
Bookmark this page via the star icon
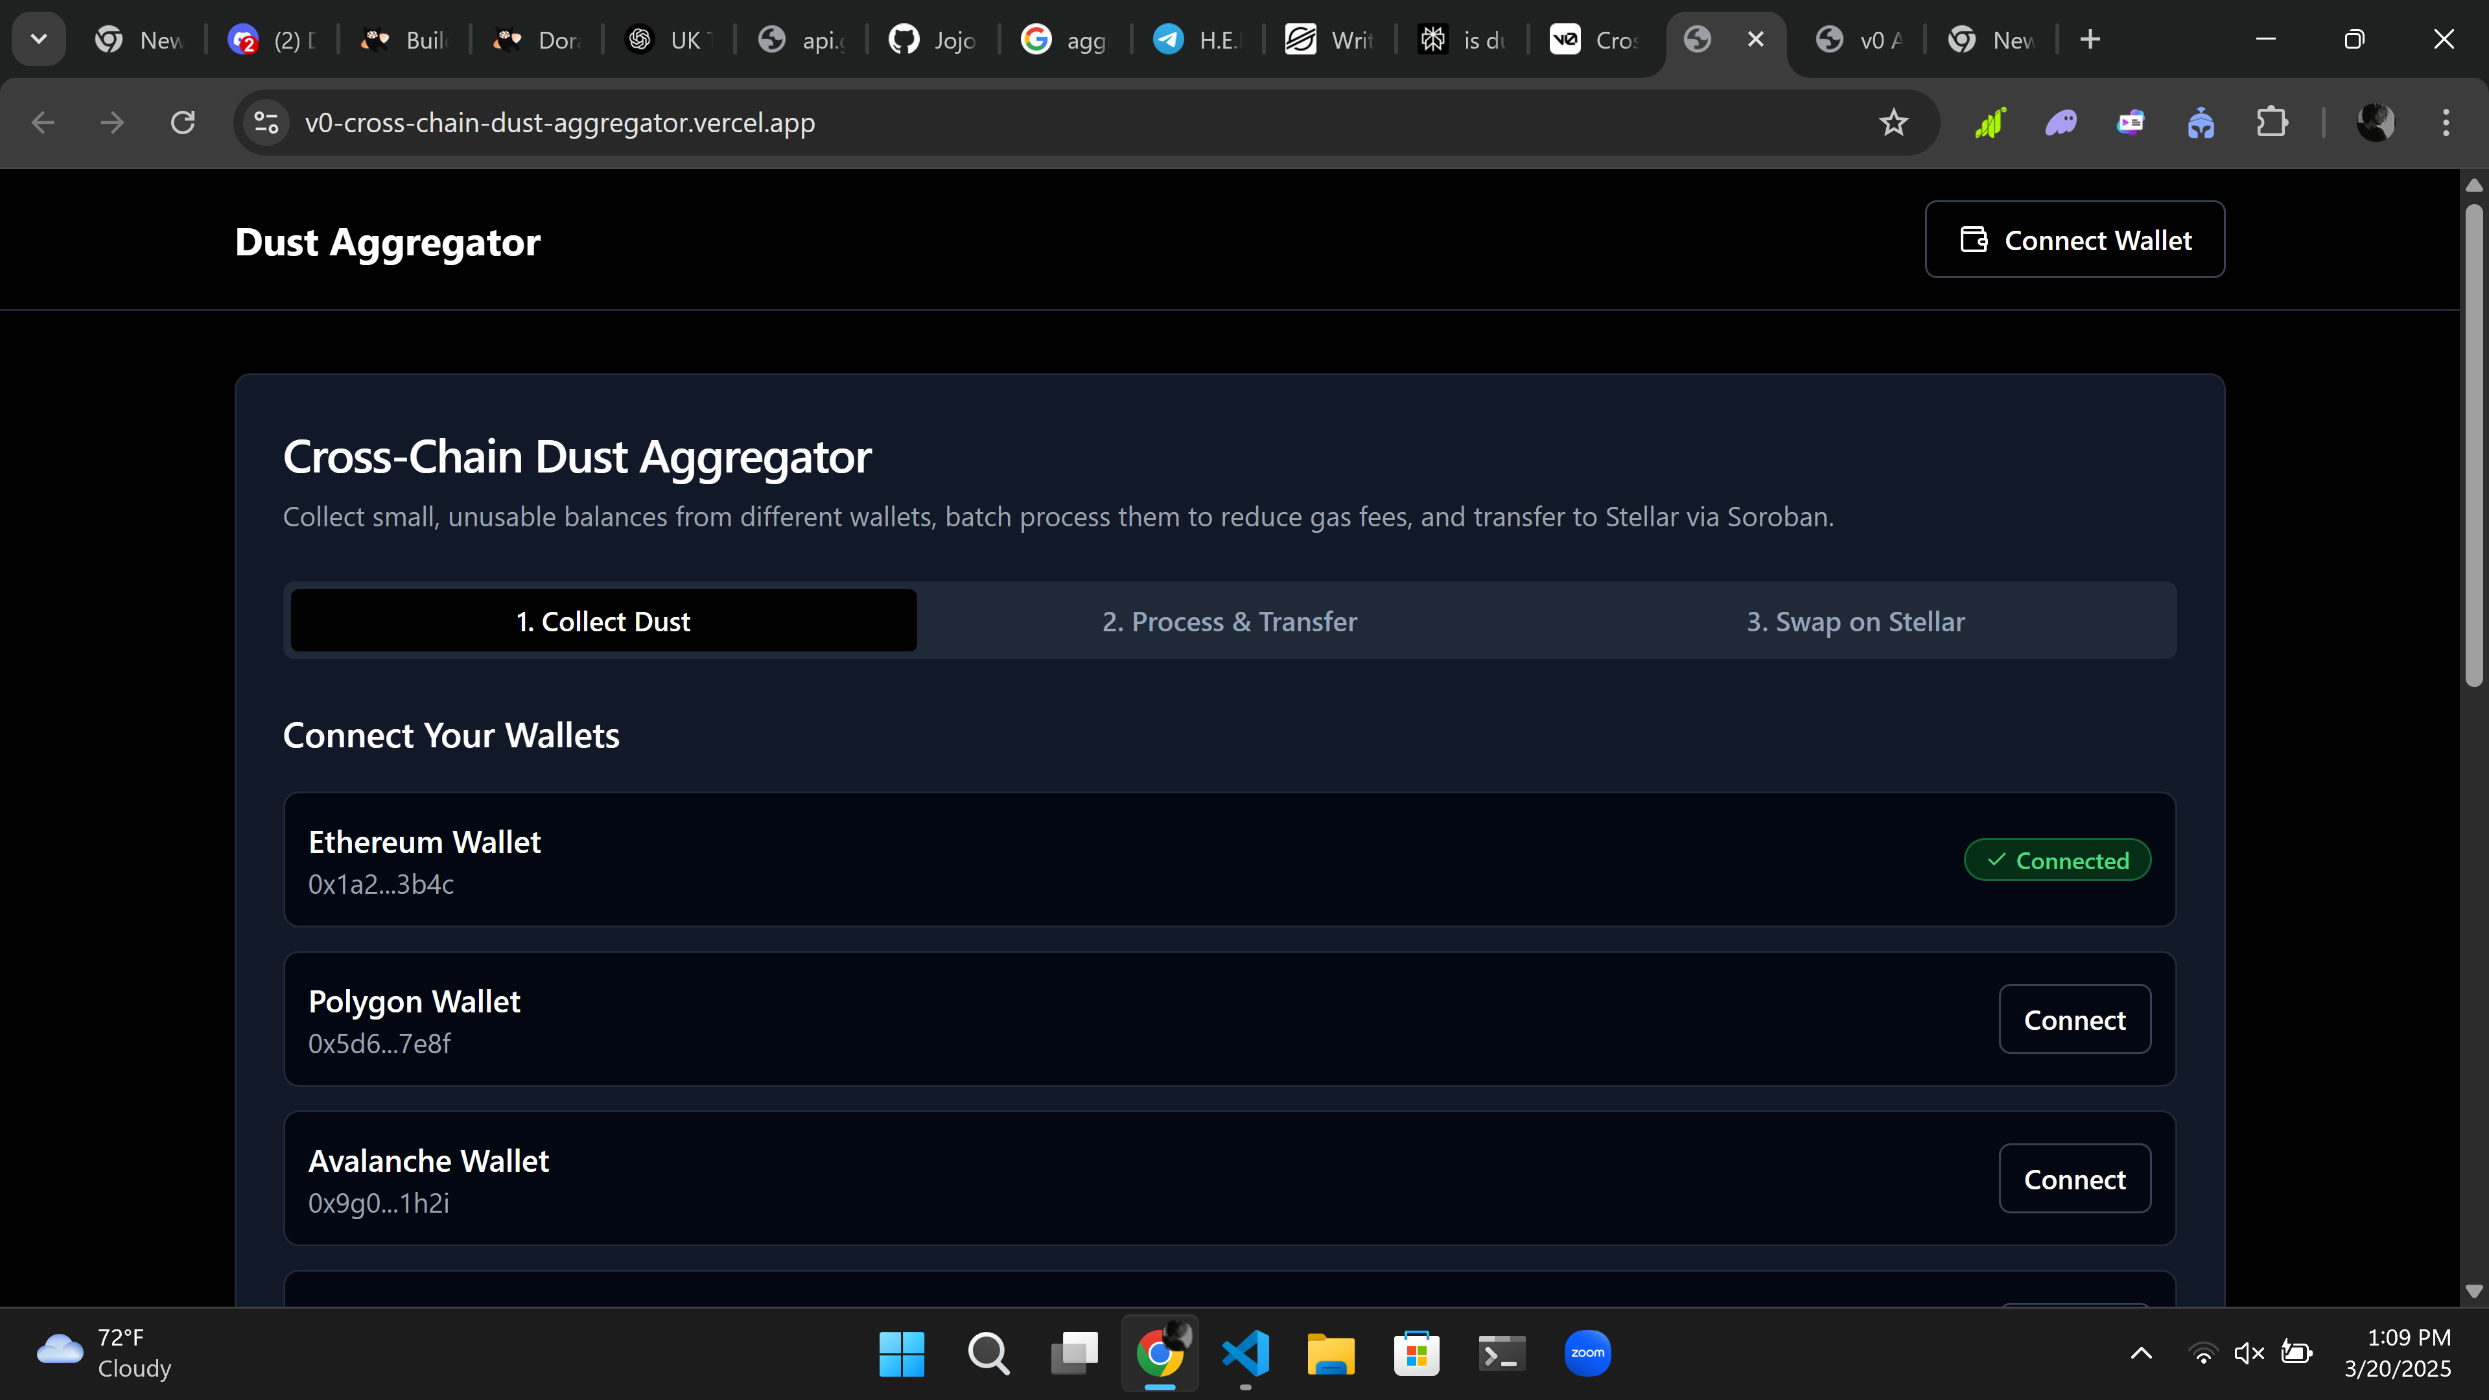tap(1894, 122)
